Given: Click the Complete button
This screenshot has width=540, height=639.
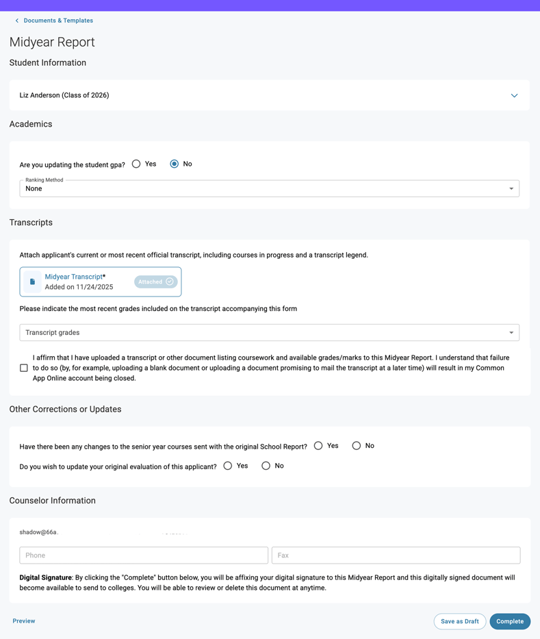Looking at the screenshot, I should tap(510, 621).
